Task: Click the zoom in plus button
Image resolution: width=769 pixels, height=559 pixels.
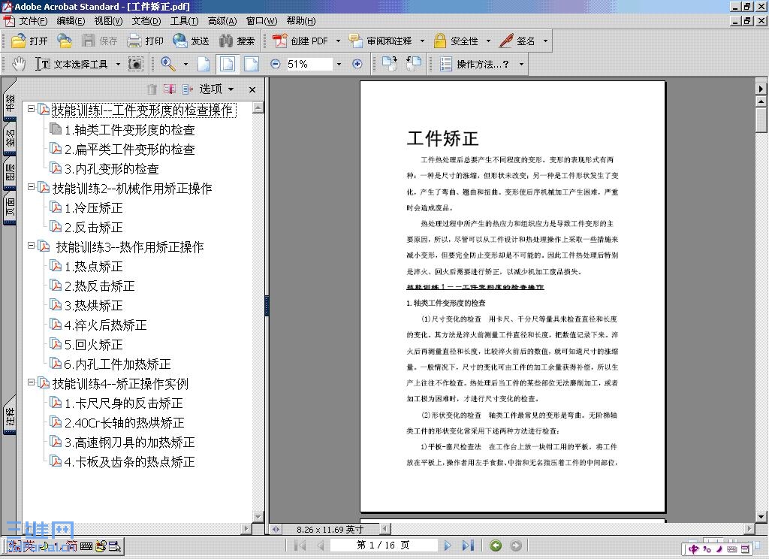Action: [357, 65]
